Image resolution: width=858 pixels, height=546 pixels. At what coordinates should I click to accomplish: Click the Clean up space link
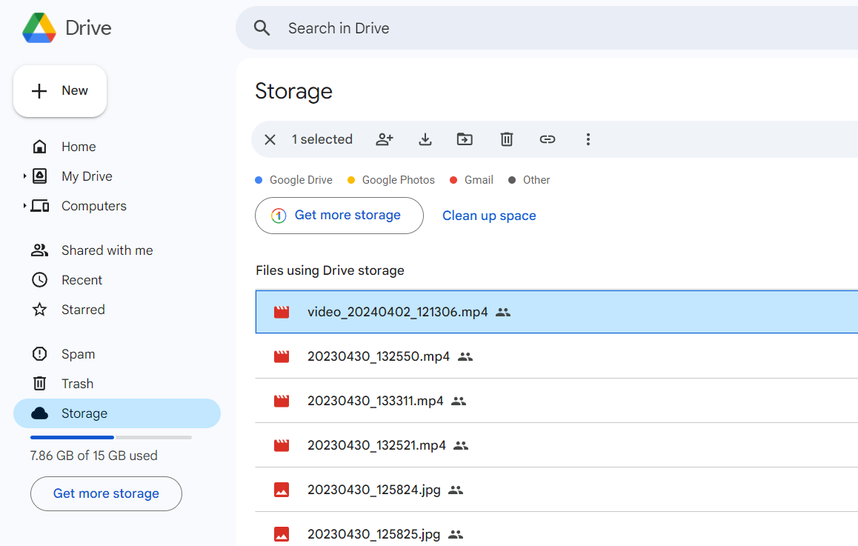pyautogui.click(x=489, y=215)
